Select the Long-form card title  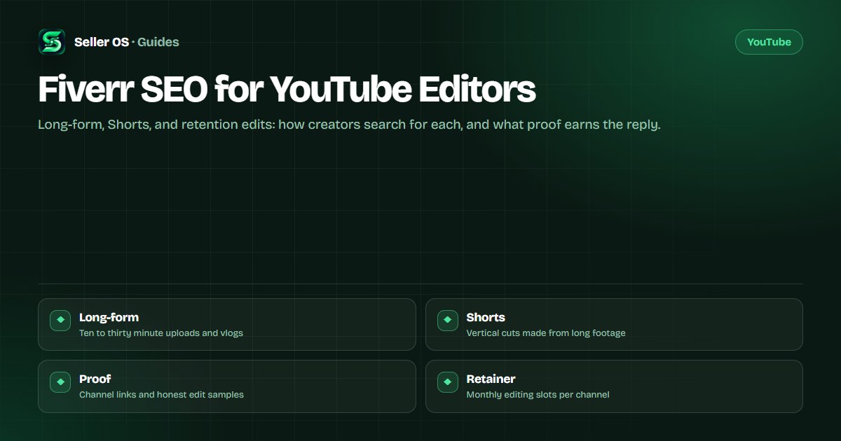109,317
